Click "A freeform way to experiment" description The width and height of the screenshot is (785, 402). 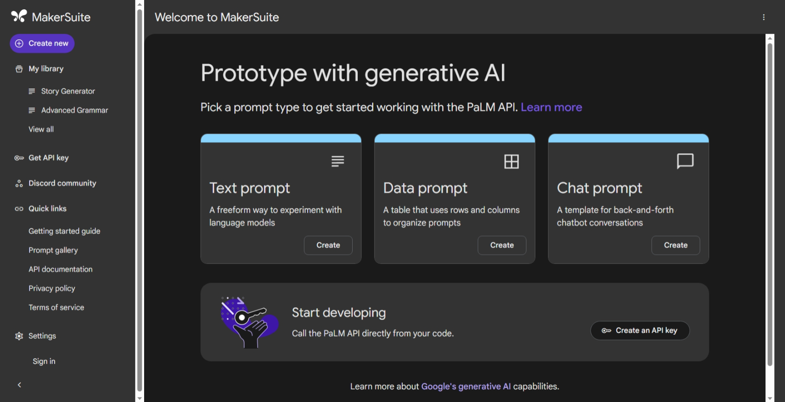tap(276, 216)
